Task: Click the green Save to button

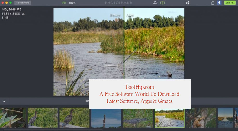Action: (x=230, y=3)
